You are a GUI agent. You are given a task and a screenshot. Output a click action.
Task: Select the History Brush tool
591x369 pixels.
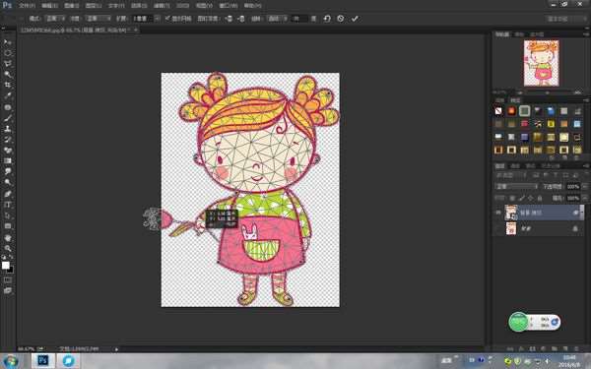8,140
